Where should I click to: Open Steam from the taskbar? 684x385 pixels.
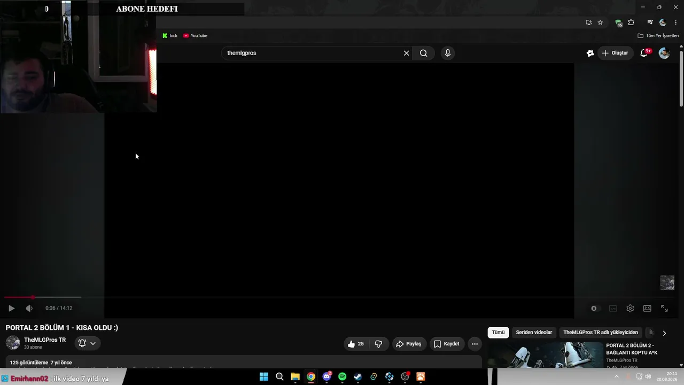358,377
